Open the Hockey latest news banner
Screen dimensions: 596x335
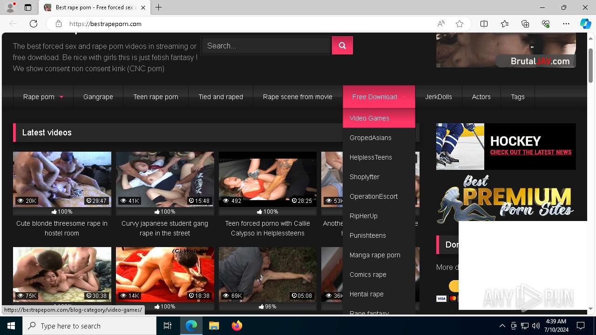click(506, 147)
